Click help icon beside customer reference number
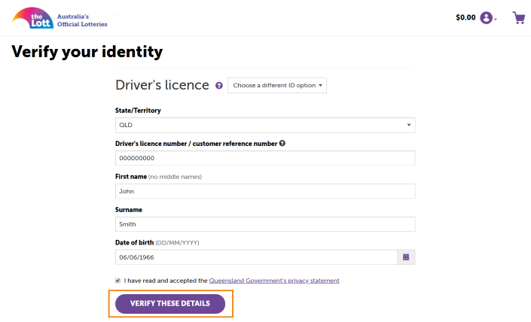531x322 pixels. point(282,144)
